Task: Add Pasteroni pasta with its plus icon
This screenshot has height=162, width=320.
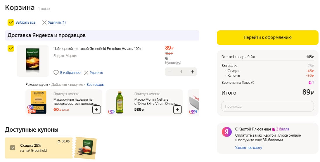Action: (97, 110)
